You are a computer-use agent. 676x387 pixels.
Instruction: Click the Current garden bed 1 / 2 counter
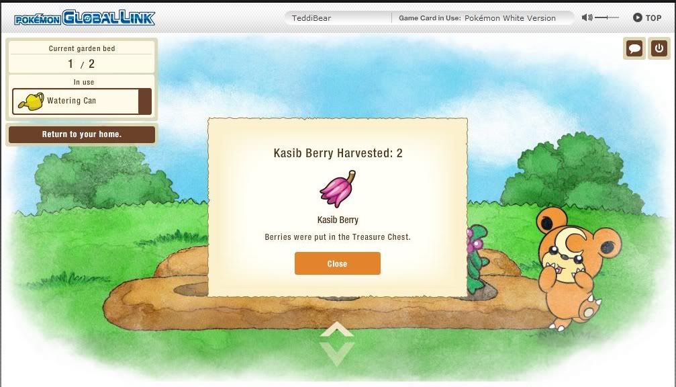pos(81,56)
